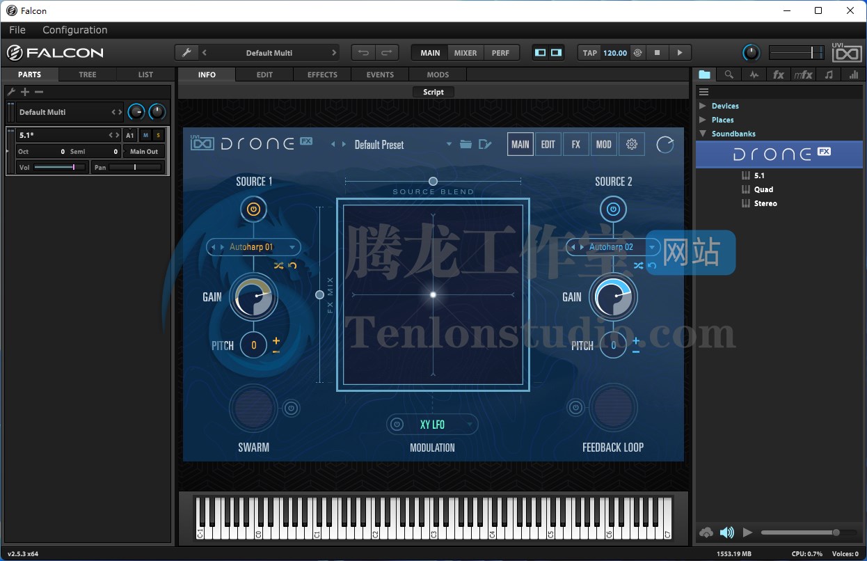Toggle Source 2 power button
Screen dimensions: 867x561
pyautogui.click(x=613, y=209)
